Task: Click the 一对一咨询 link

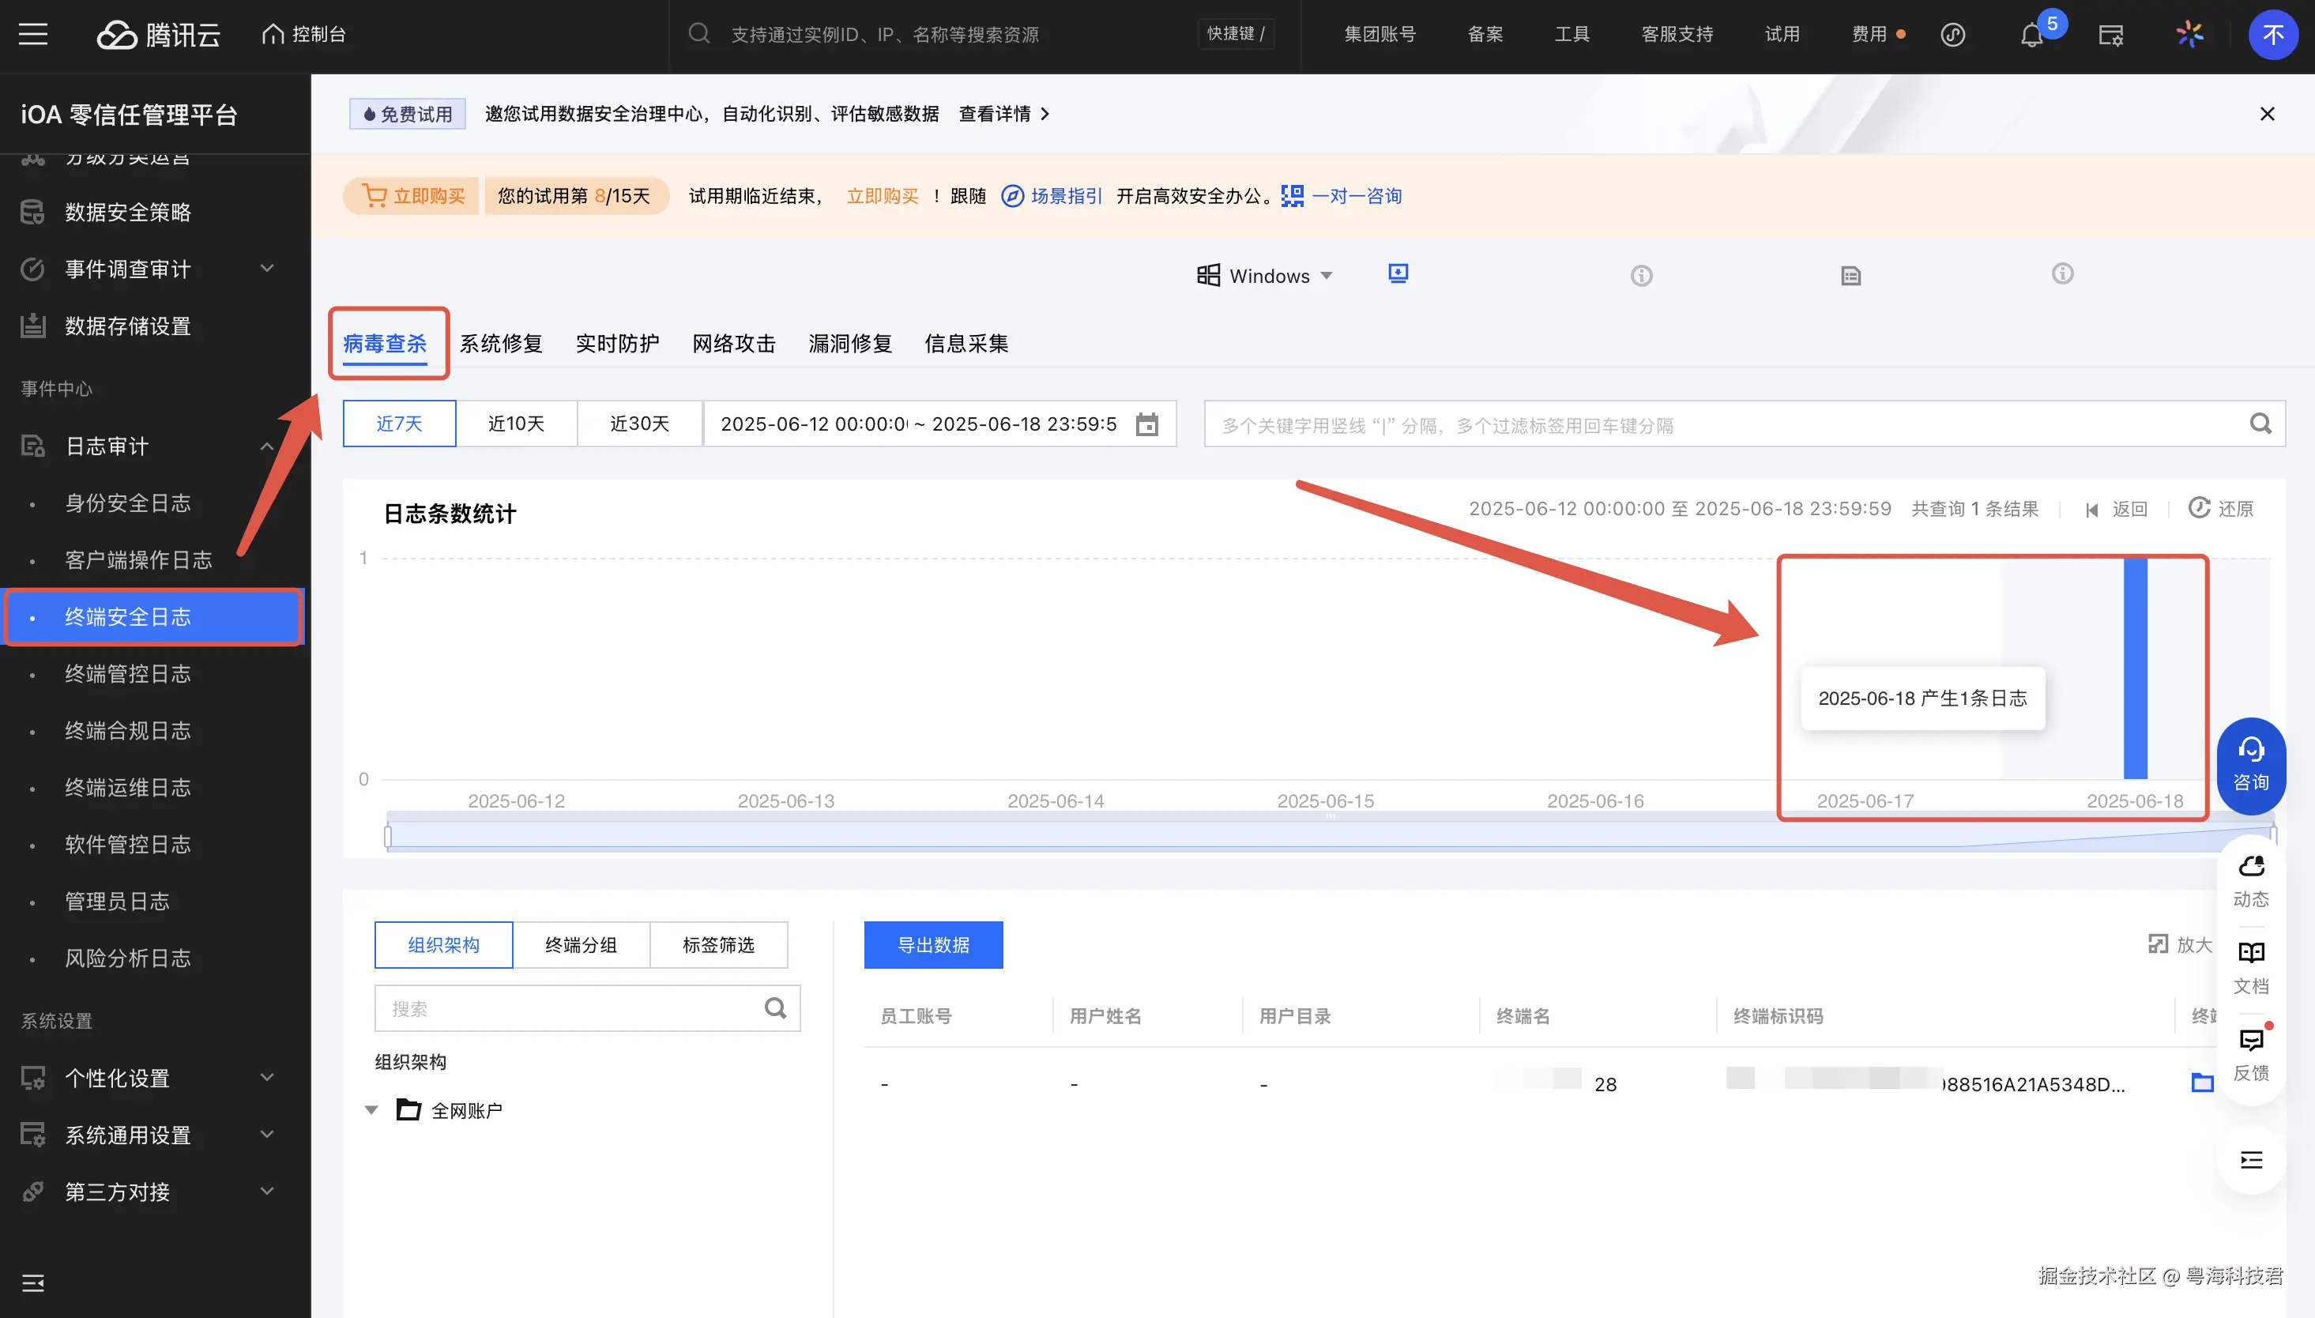Action: pos(1356,195)
